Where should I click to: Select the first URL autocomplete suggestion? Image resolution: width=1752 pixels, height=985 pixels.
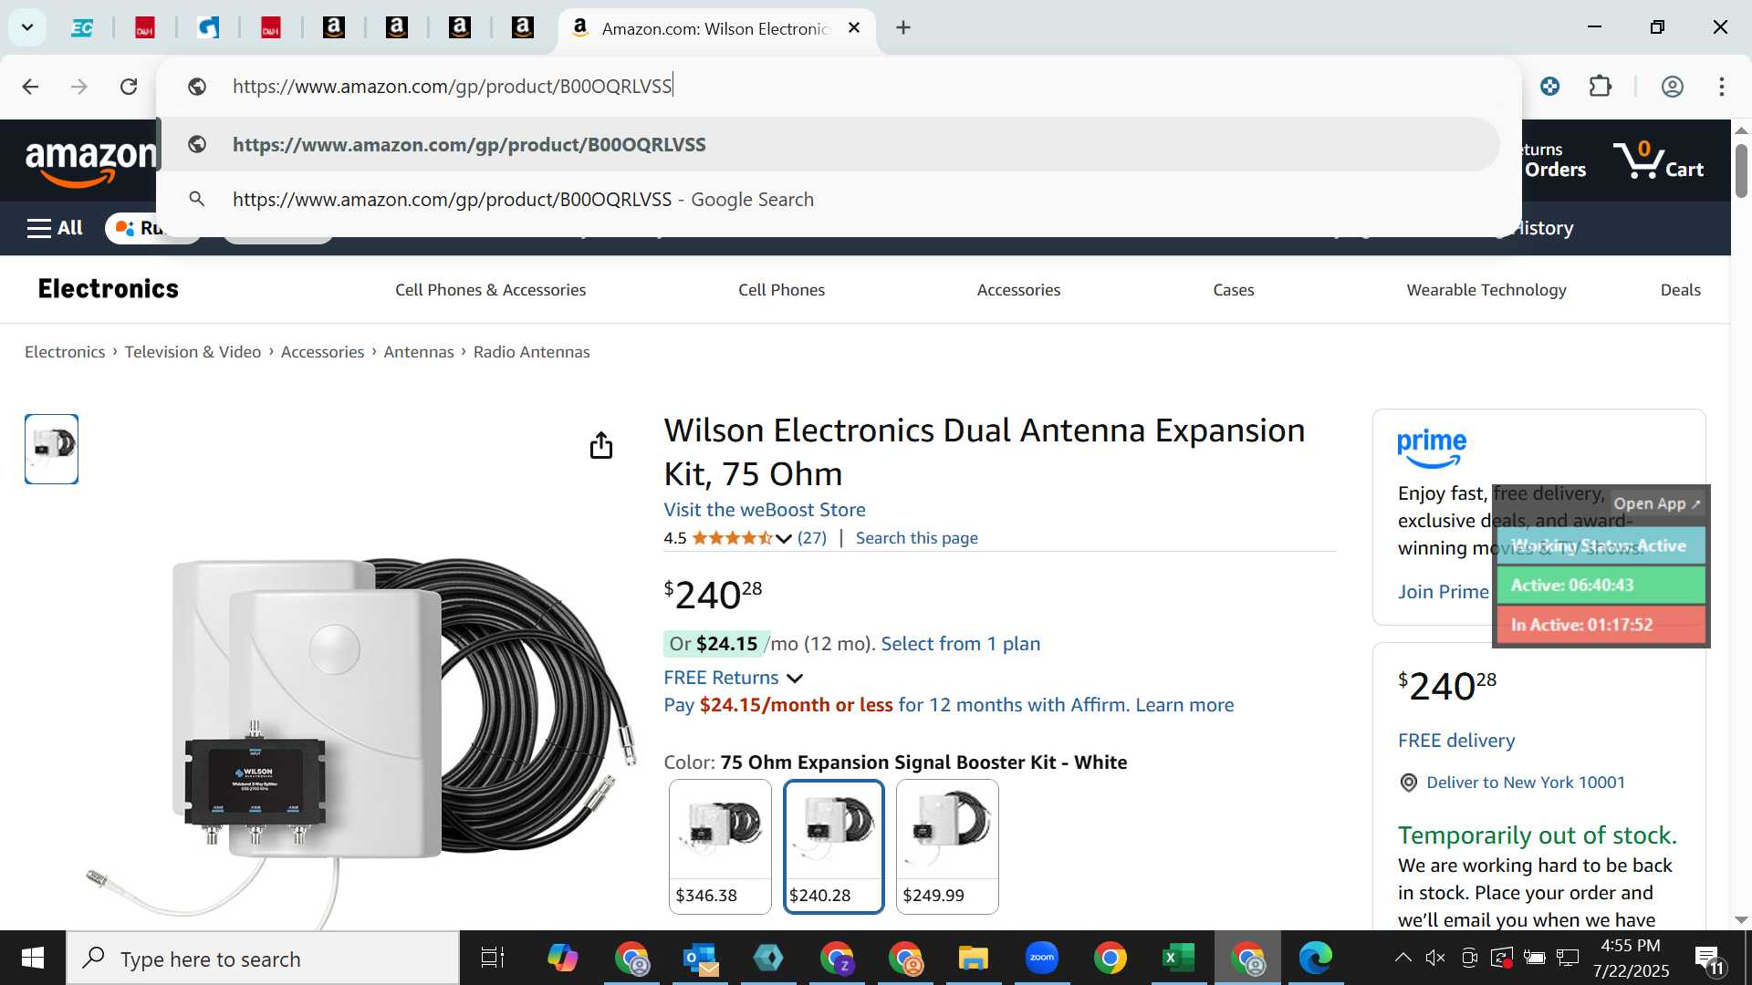pyautogui.click(x=829, y=144)
